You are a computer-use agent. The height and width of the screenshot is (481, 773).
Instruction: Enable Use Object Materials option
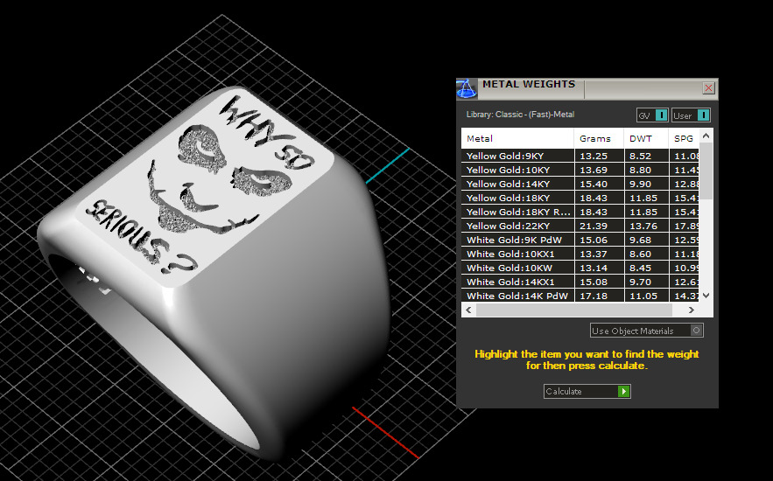tap(646, 331)
